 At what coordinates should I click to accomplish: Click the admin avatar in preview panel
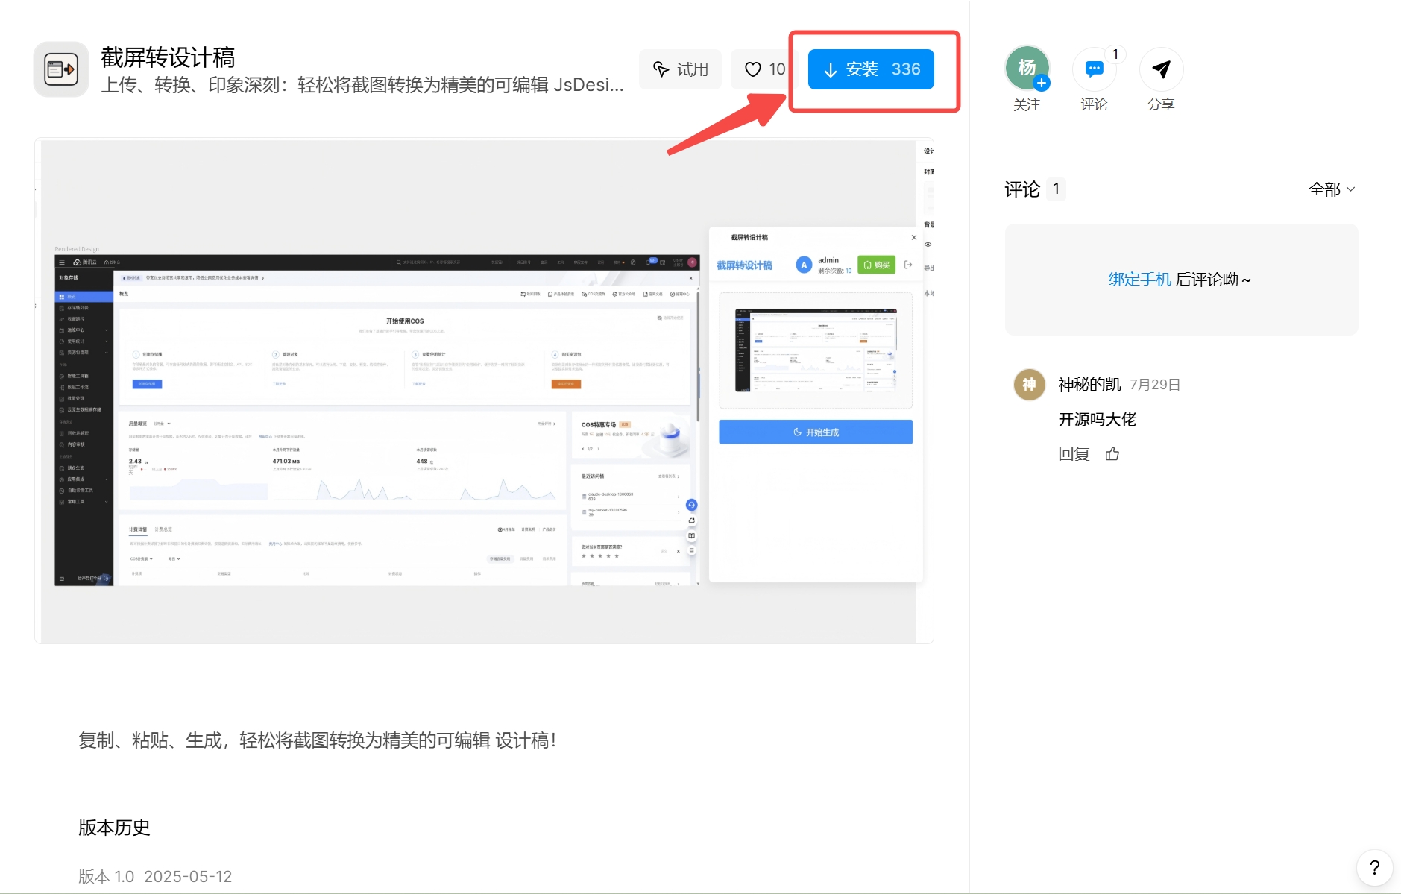(x=804, y=265)
